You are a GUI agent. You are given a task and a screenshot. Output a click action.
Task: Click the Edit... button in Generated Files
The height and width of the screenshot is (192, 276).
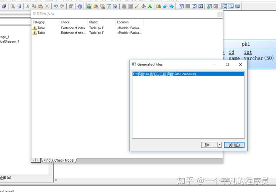pos(209,145)
